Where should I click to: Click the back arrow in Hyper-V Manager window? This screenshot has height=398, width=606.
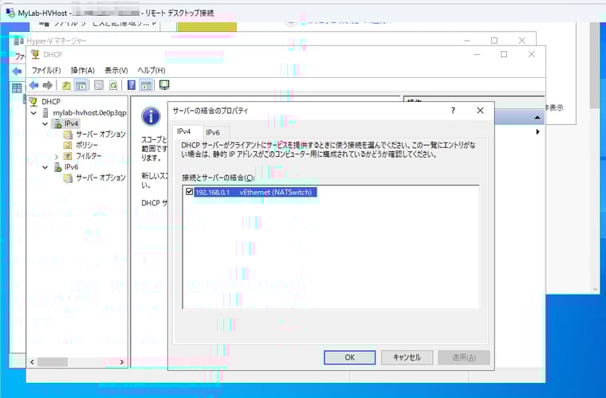17,72
